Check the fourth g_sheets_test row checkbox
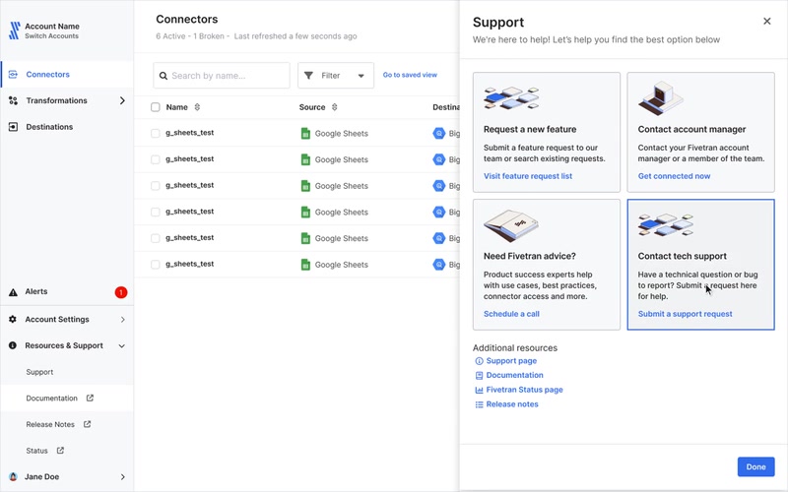The image size is (788, 492). 156,212
